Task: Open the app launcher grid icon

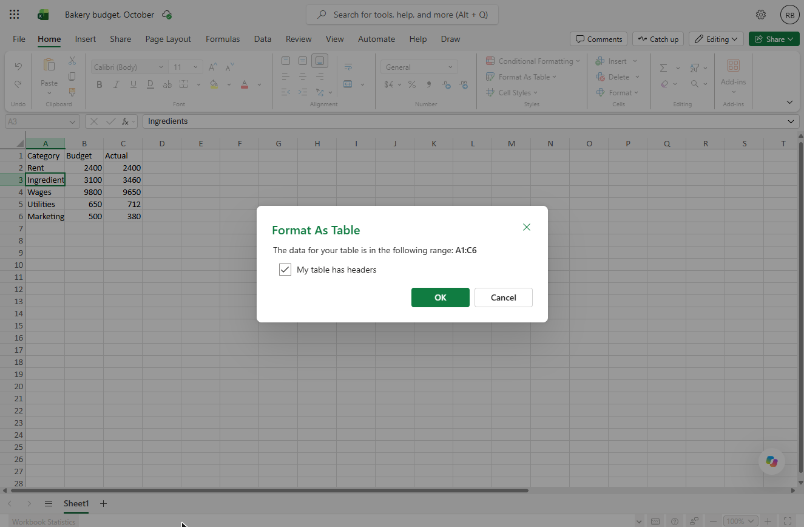Action: point(15,15)
